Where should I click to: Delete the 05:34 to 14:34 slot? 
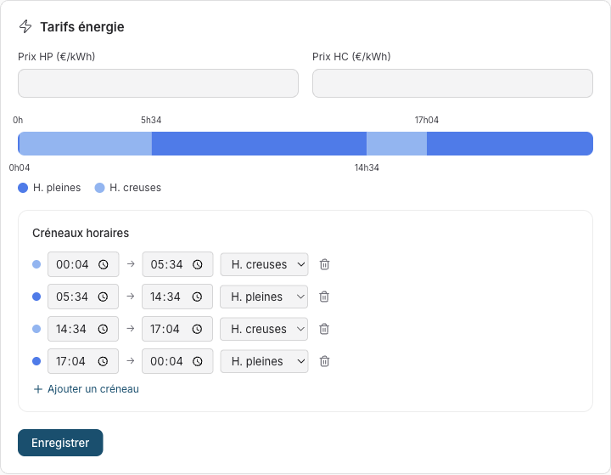324,297
